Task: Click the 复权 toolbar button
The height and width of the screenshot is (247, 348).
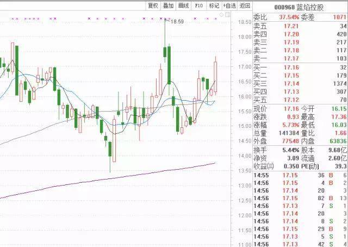Action: [x=153, y=5]
